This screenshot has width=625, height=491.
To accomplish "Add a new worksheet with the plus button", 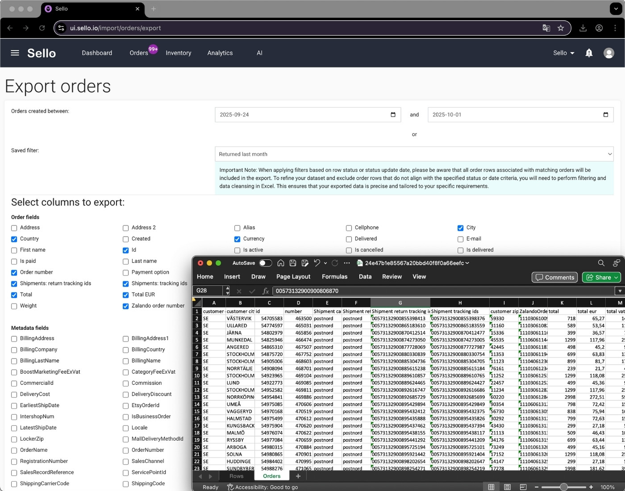I will 298,476.
